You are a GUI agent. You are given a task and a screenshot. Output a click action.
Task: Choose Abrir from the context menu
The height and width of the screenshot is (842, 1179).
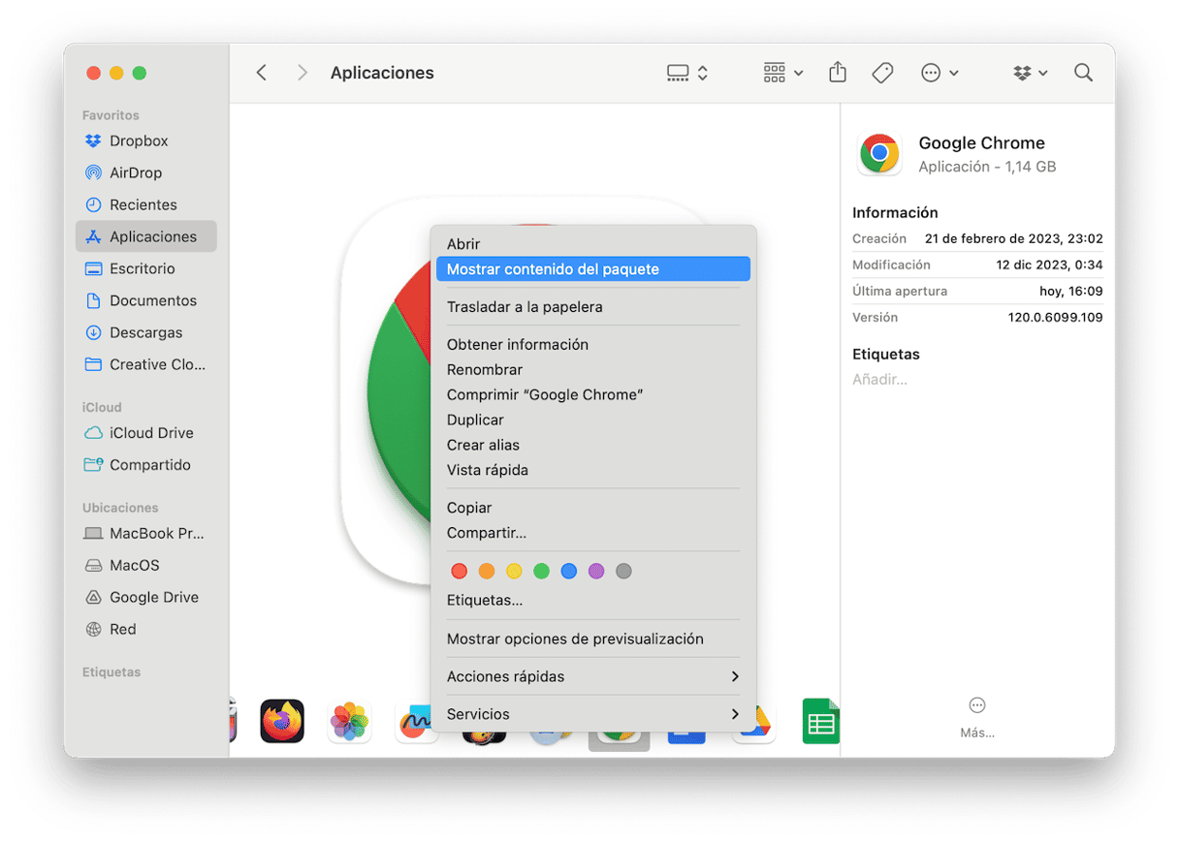coord(593,244)
